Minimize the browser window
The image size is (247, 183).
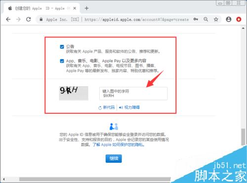point(220,3)
